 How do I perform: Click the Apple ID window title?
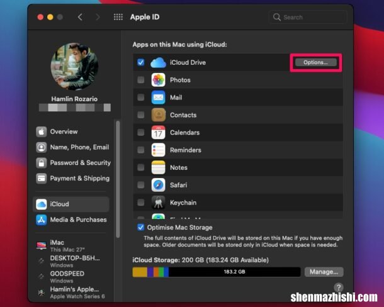(x=145, y=17)
